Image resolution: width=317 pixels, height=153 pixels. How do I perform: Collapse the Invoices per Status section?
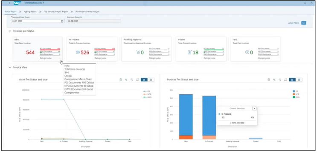pos(10,31)
